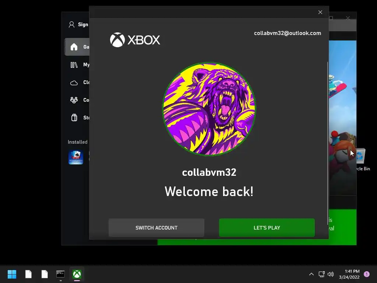Open Cloud Gaming icon in sidebar
This screenshot has height=283, width=377.
(74, 83)
